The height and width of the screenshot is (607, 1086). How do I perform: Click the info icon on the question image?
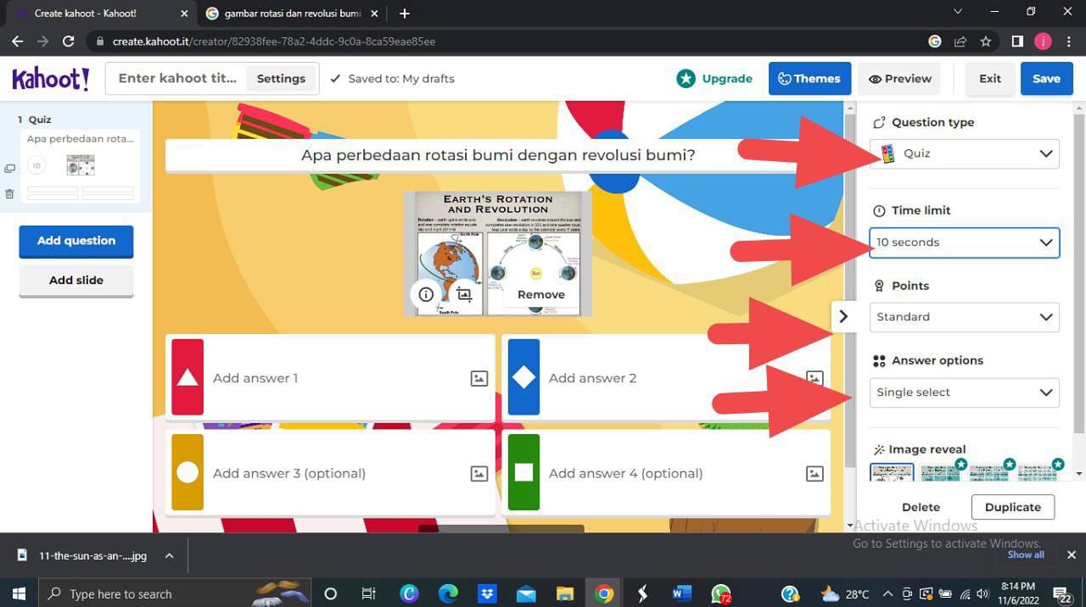coord(426,294)
